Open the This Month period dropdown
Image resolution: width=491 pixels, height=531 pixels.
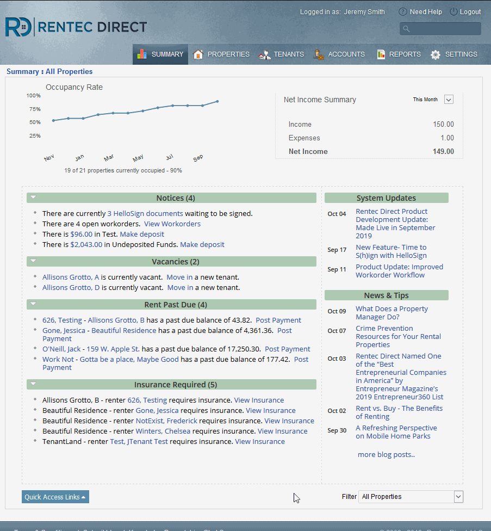pos(449,100)
